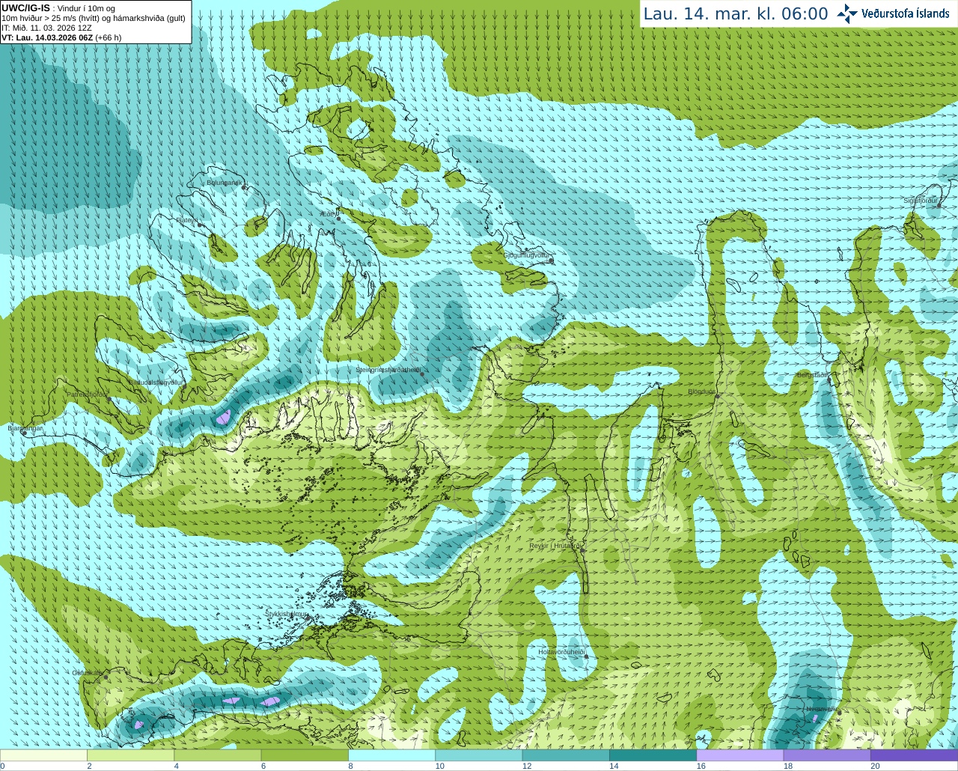Click the Blönduós station label
958x771 pixels.
(701, 391)
